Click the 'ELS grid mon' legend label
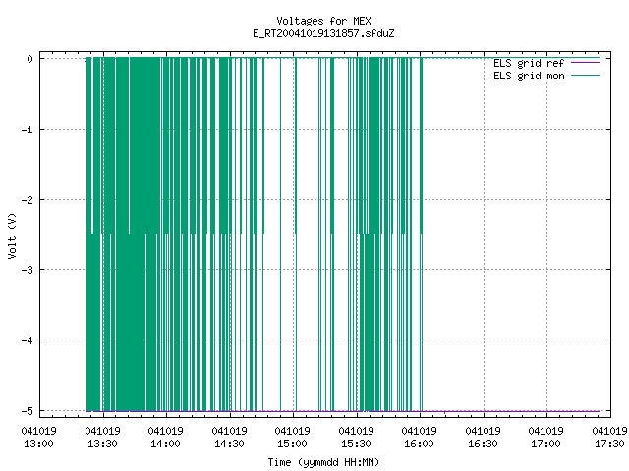 (x=529, y=76)
